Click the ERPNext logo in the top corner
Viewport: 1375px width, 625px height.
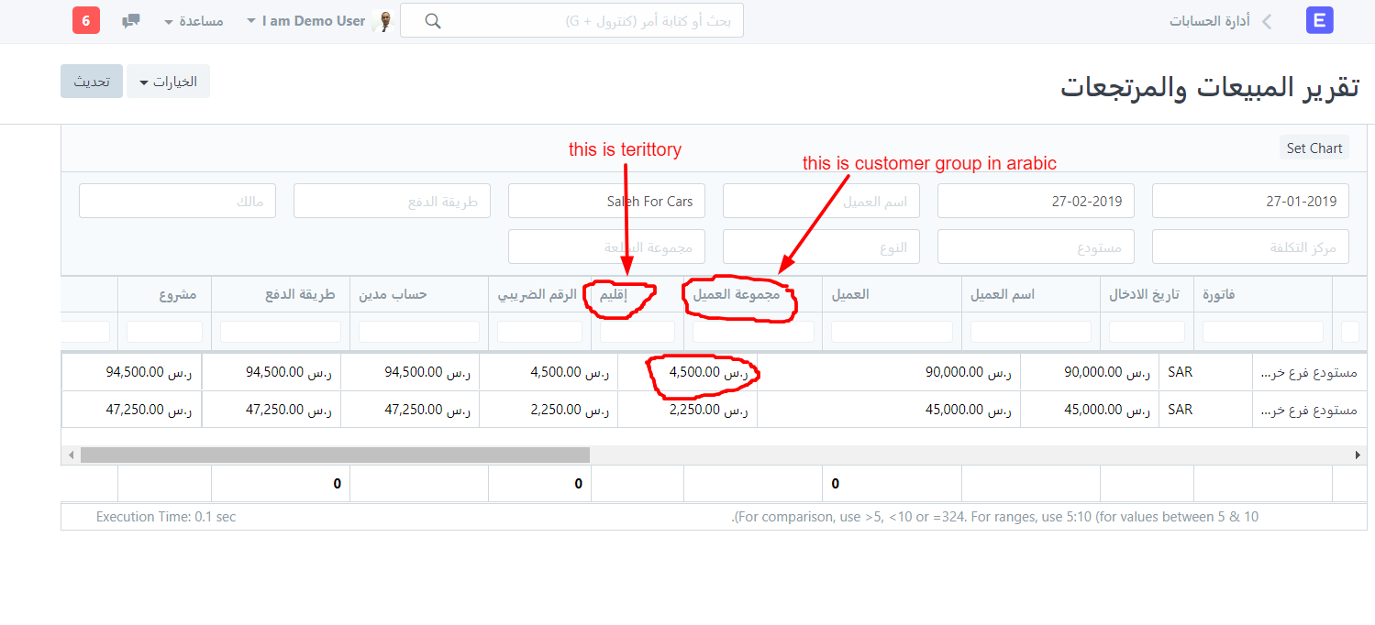(x=1319, y=19)
